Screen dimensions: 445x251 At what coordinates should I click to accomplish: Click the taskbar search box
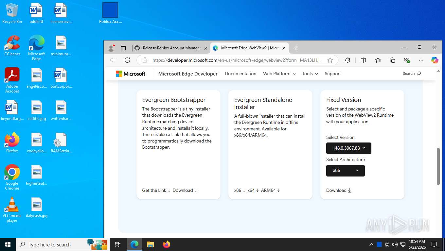pos(62,244)
